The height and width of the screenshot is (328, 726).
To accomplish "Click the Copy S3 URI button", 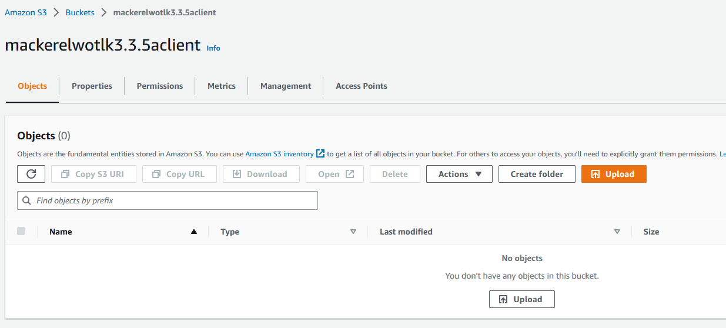I will pos(93,174).
